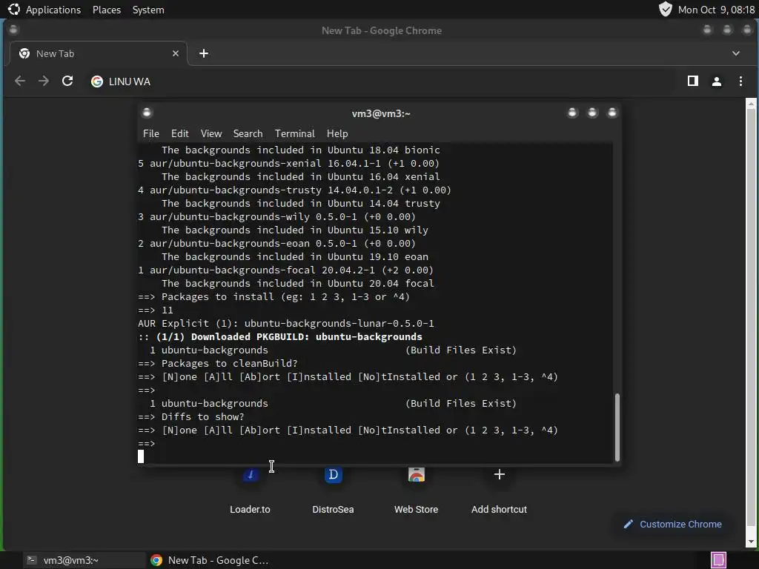The height and width of the screenshot is (569, 759).
Task: Click 'aur/ubuntu-backgrounds-trusty' line
Action: click(294, 190)
